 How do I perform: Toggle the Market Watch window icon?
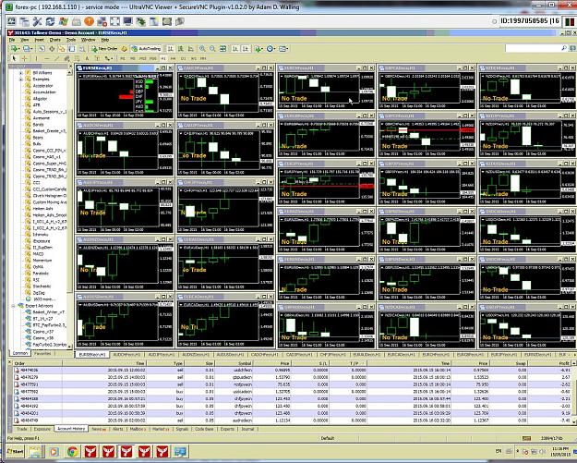click(42, 49)
